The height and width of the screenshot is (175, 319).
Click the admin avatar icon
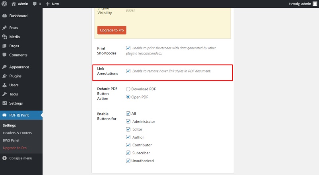(x=315, y=4)
